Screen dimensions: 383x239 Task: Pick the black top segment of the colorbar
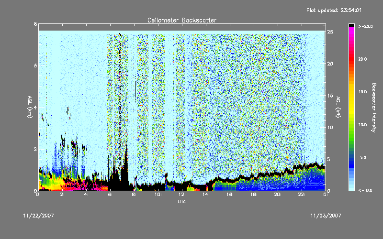[351, 25]
